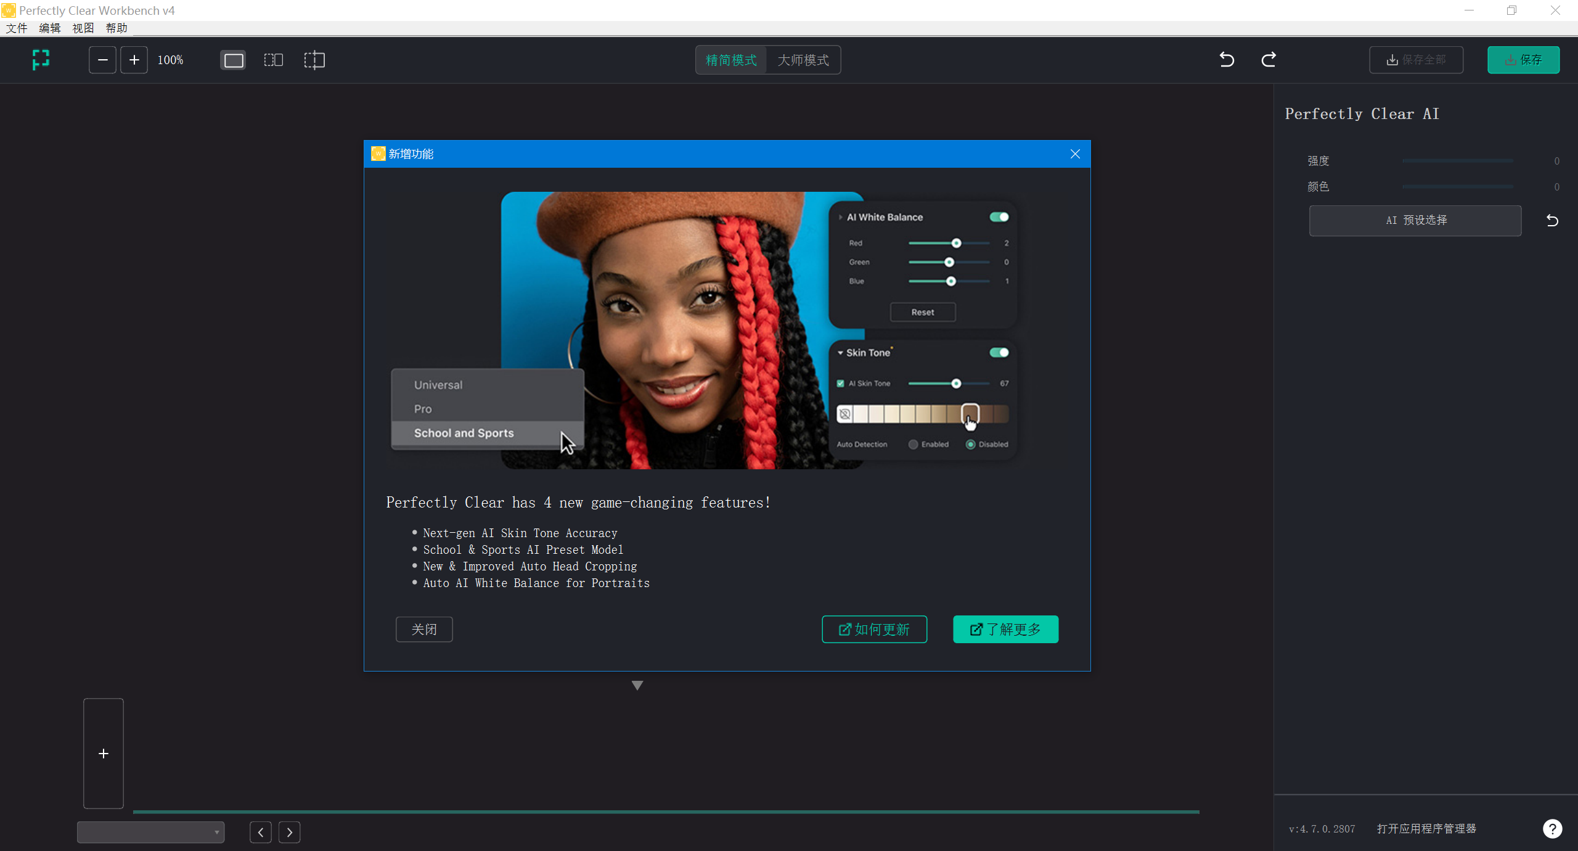
Task: Click the redo arrow in toolbar
Action: point(1269,60)
